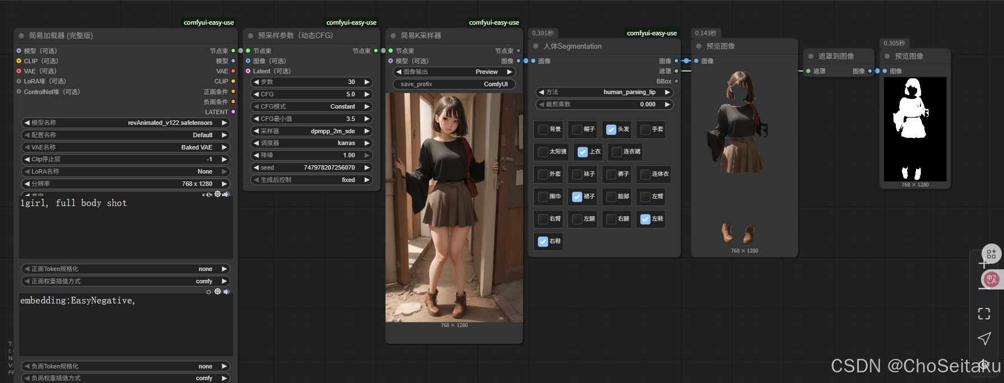1004x383 pixels.
Task: Open the 正面Token规格化 none selector
Action: pyautogui.click(x=126, y=269)
